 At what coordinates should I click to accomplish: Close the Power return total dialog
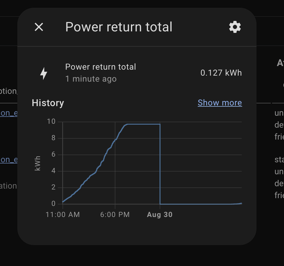click(39, 27)
